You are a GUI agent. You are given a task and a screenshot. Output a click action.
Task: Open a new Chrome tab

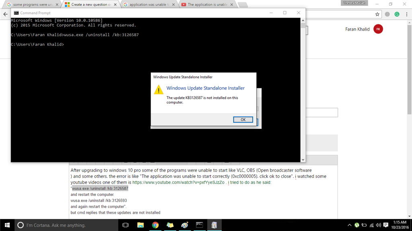tap(243, 5)
